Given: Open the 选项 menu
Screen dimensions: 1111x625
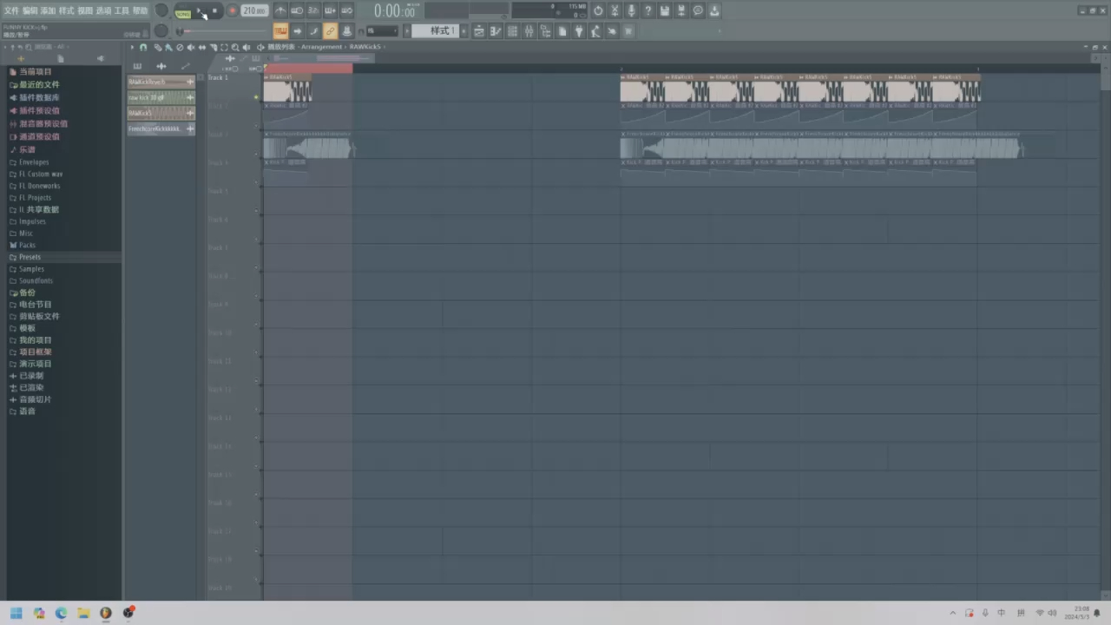Looking at the screenshot, I should 103,10.
